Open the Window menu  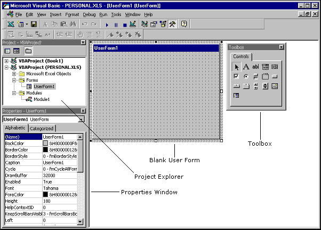click(x=133, y=14)
